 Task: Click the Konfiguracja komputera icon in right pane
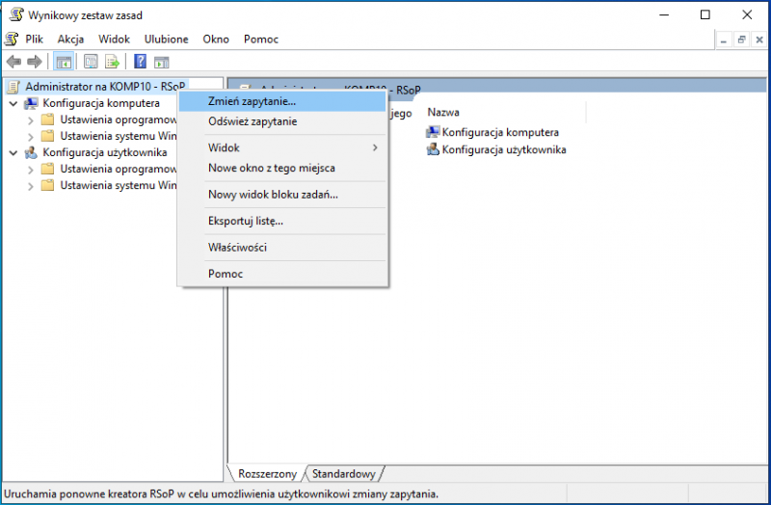[433, 132]
